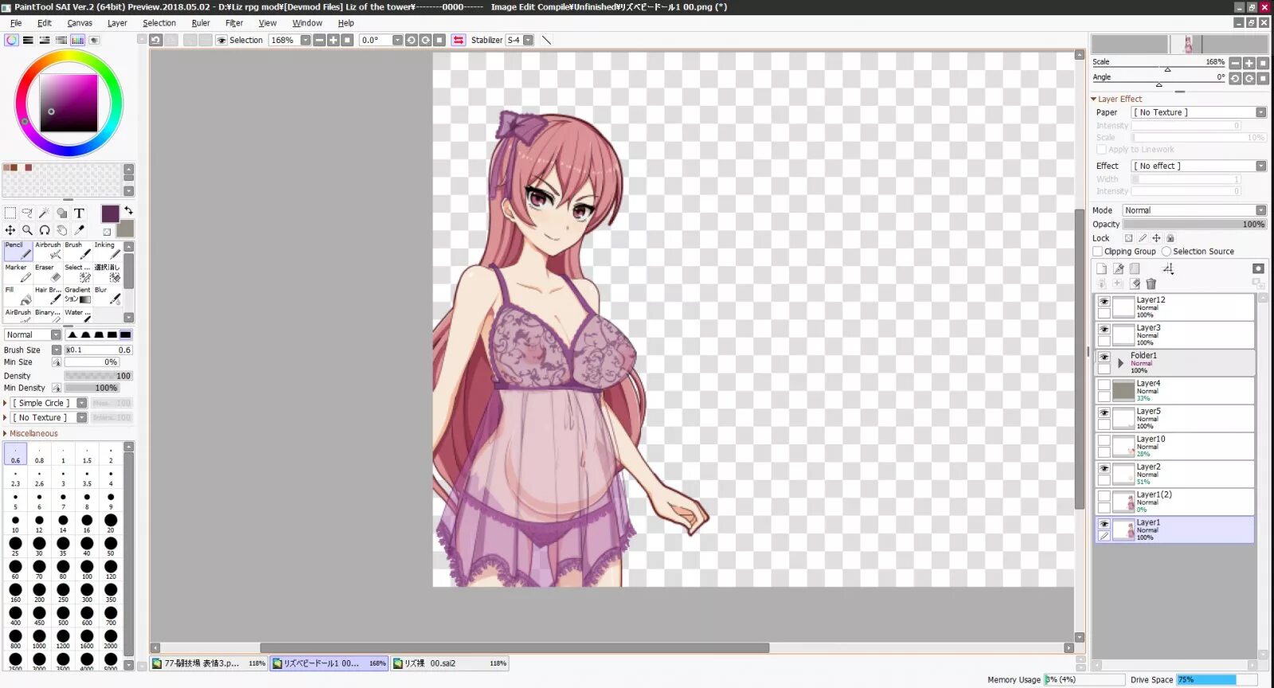Show Layer4 by clicking its visibility box
This screenshot has height=688, width=1274.
(x=1104, y=385)
